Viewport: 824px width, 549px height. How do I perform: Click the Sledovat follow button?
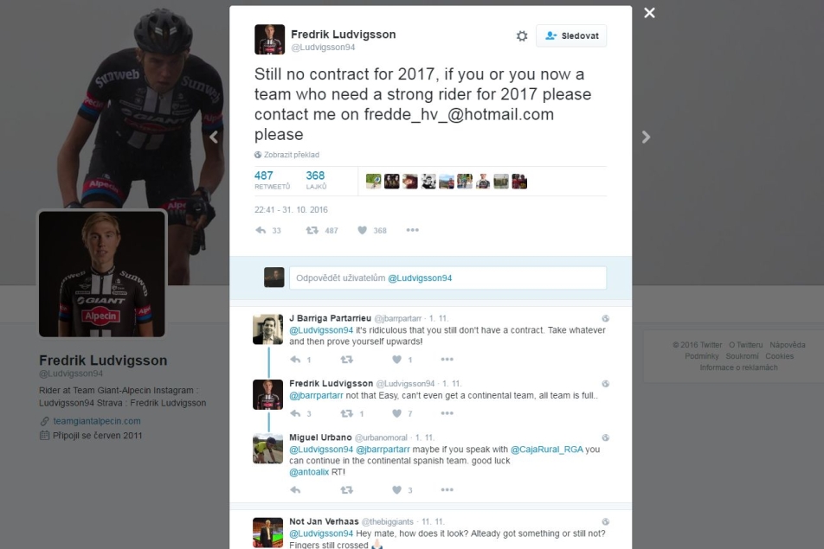[571, 35]
